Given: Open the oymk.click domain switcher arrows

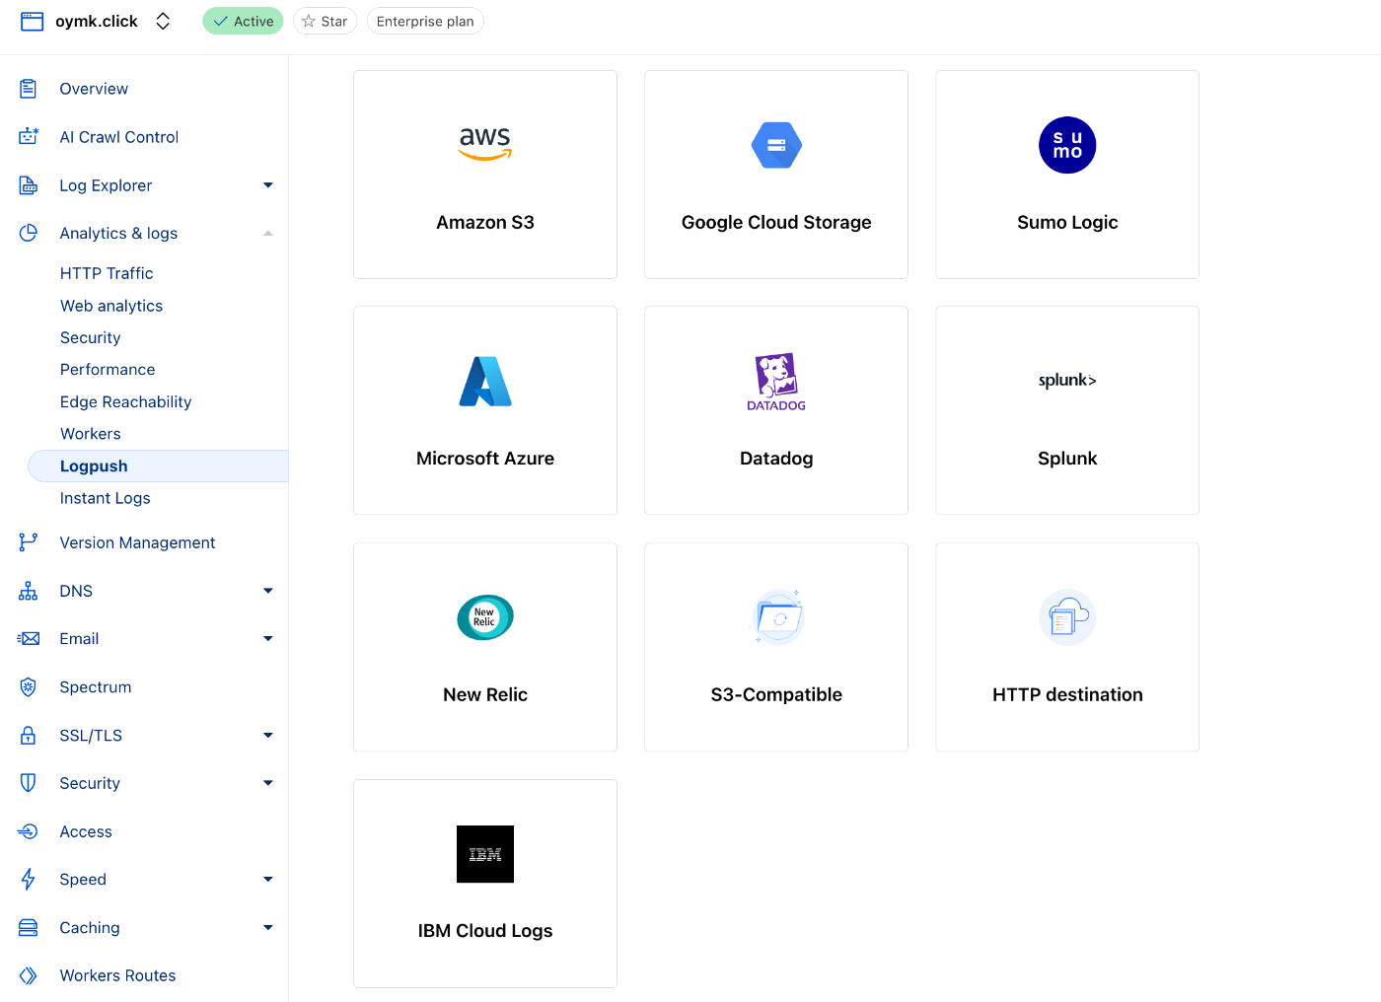Looking at the screenshot, I should [x=164, y=22].
